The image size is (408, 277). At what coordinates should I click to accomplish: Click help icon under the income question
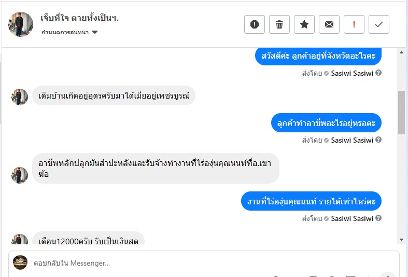[x=378, y=218]
